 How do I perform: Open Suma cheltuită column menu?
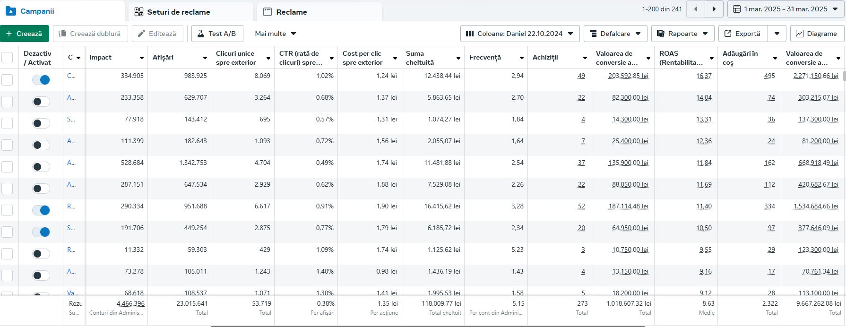click(458, 58)
